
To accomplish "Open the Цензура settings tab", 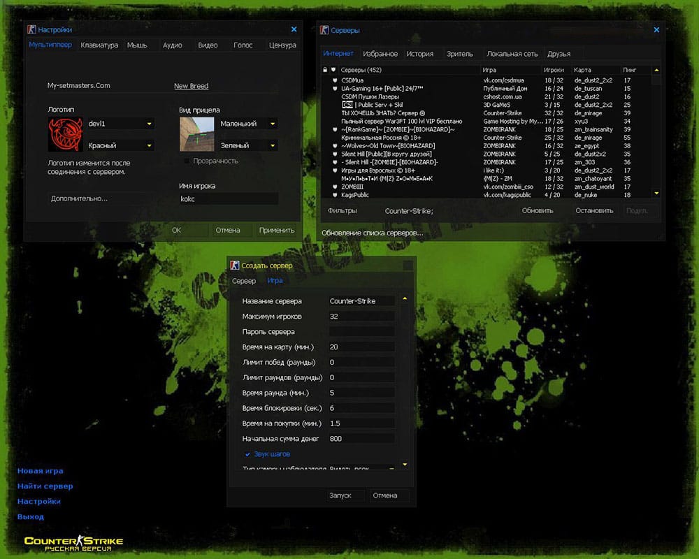I will click(x=282, y=45).
